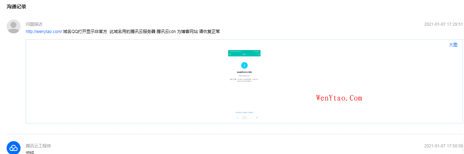
Task: Click the 您好 greeting in engineer reply
Action: tap(30, 152)
